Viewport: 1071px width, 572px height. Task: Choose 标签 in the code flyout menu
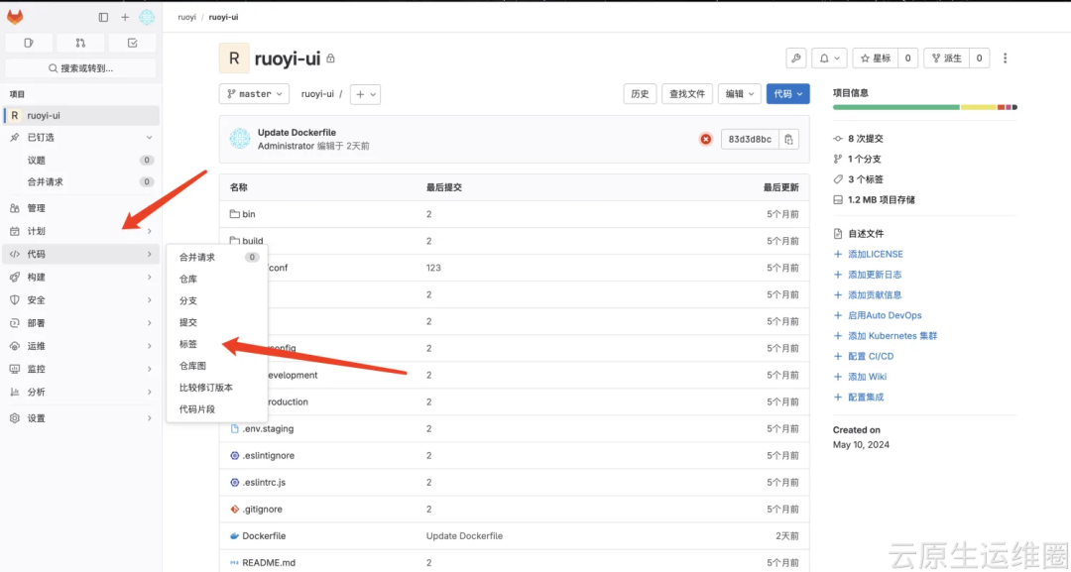click(x=218, y=344)
